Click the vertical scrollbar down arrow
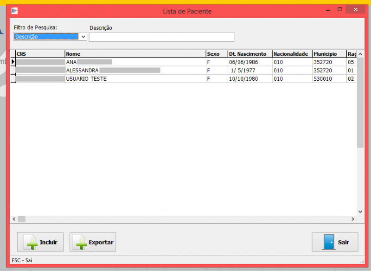 tap(360, 211)
